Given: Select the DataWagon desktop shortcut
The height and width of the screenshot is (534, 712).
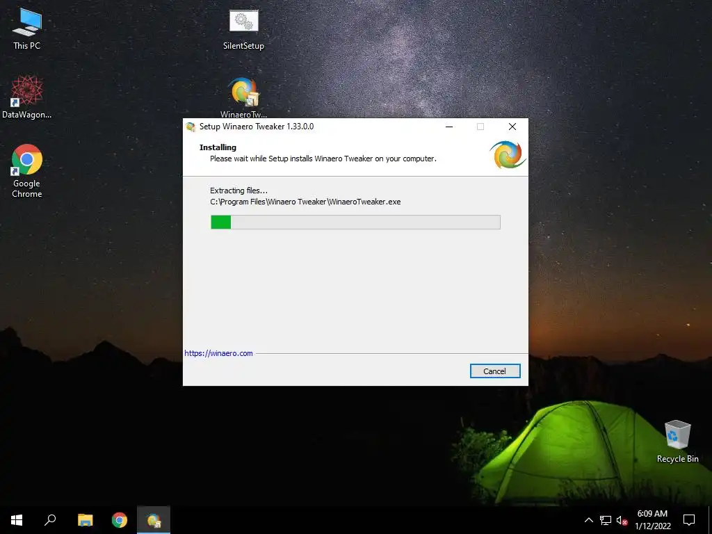Looking at the screenshot, I should tap(27, 97).
